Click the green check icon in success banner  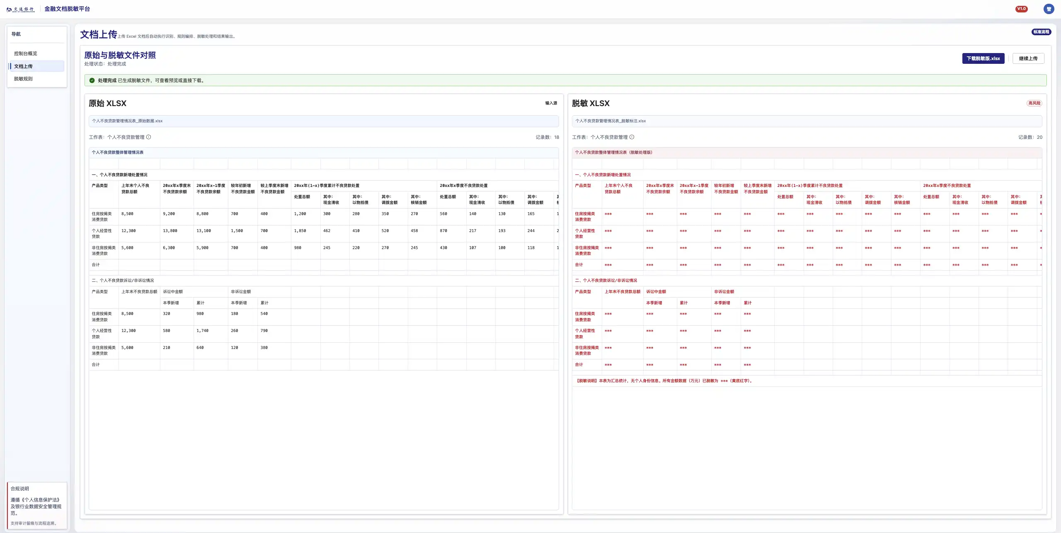point(92,80)
